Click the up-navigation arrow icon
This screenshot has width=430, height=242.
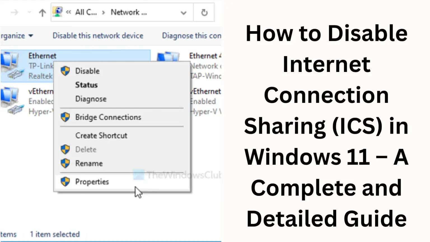[42, 12]
